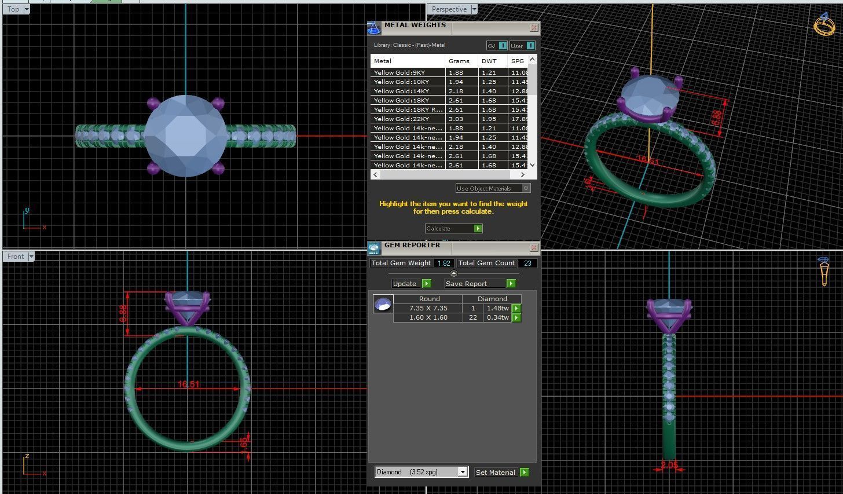The width and height of the screenshot is (843, 494).
Task: Click the DWT column header
Action: pyautogui.click(x=493, y=61)
